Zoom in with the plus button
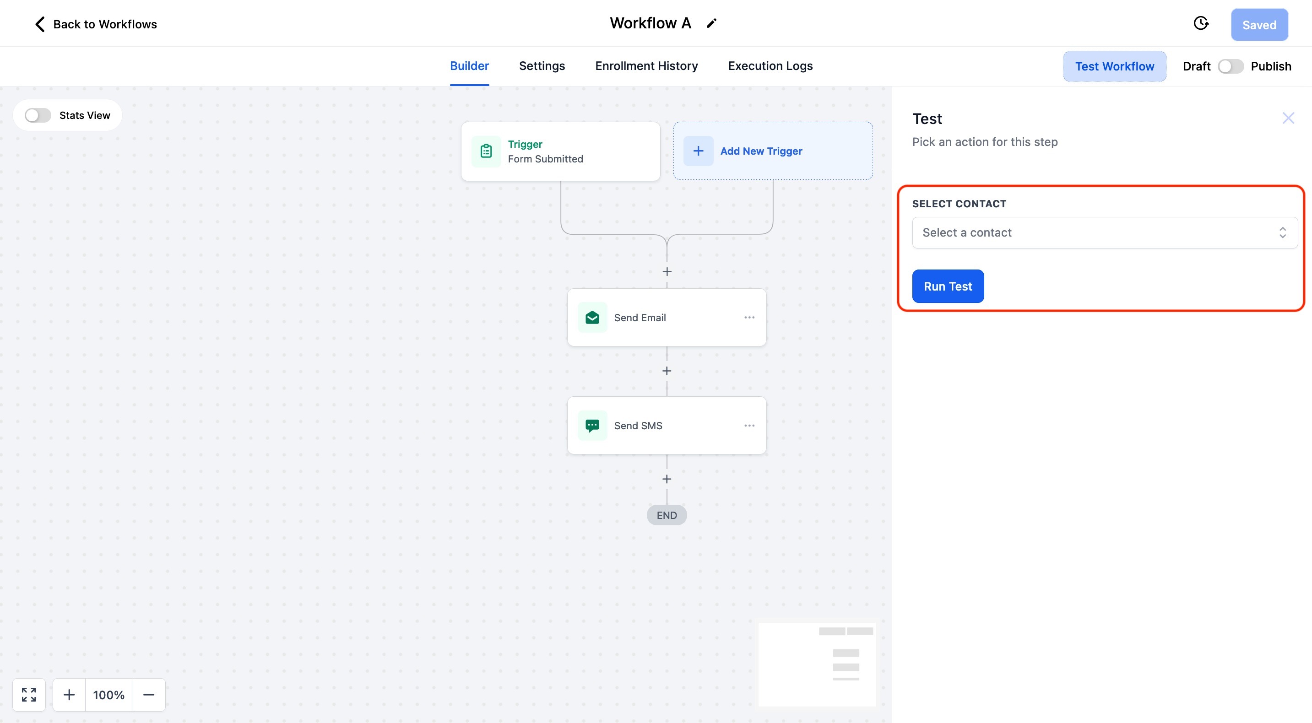The width and height of the screenshot is (1312, 723). [x=69, y=695]
